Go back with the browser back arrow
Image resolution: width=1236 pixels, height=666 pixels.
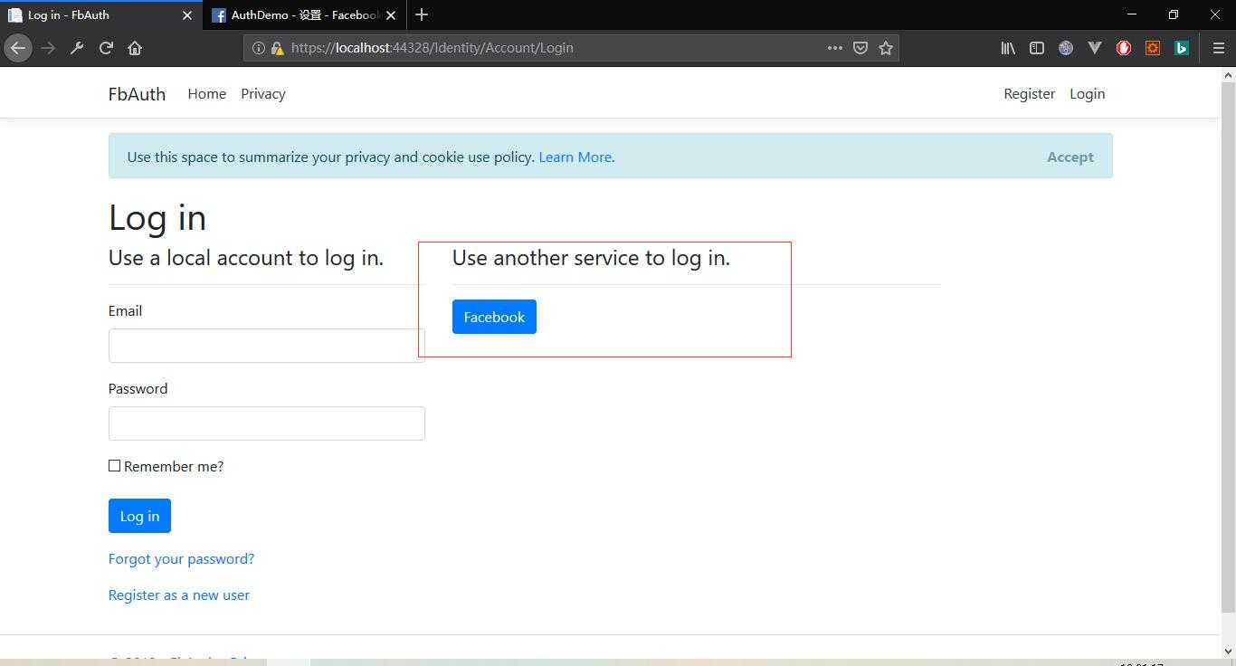[x=18, y=48]
